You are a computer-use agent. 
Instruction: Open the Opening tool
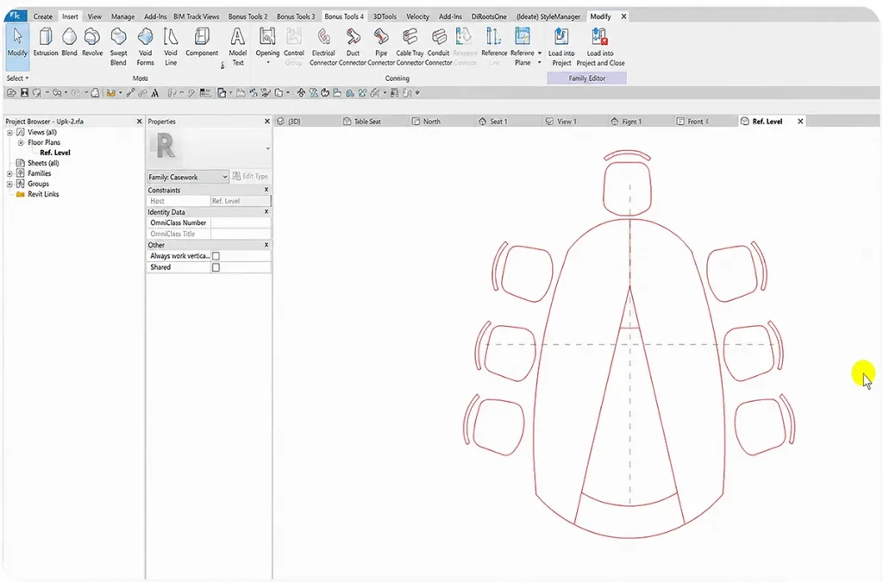267,45
